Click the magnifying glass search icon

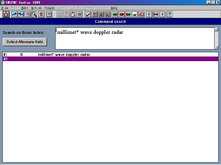[x=34, y=14]
